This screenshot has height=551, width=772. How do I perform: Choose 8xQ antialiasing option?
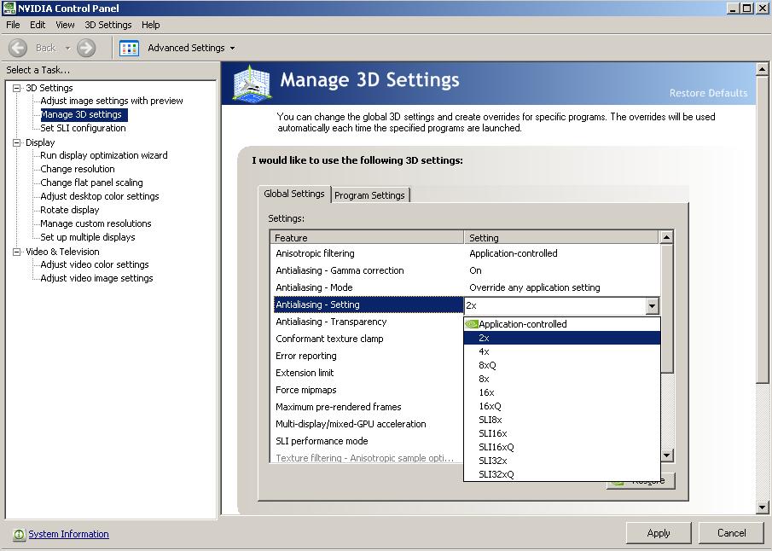(x=562, y=365)
